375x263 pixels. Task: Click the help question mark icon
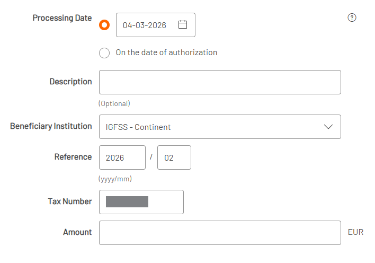(x=352, y=17)
